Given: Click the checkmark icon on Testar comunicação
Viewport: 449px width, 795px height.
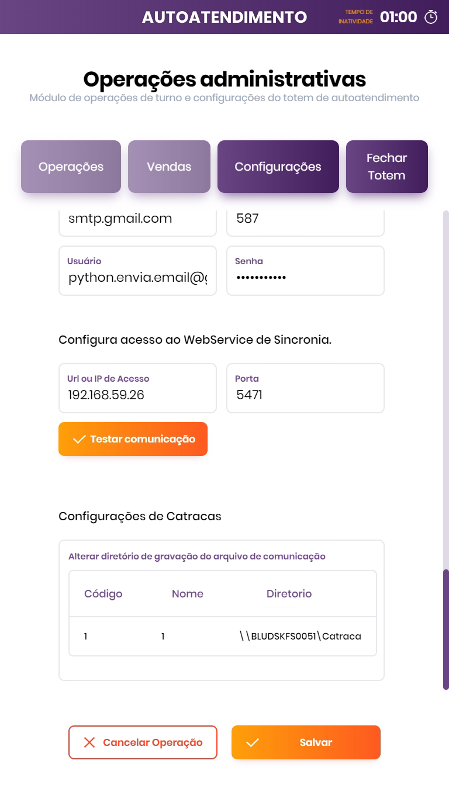Looking at the screenshot, I should tap(79, 439).
